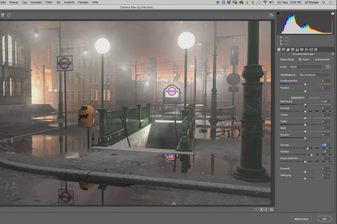337x224 pixels.
Task: Click the Lichter slider handle
Action: tap(305, 118)
